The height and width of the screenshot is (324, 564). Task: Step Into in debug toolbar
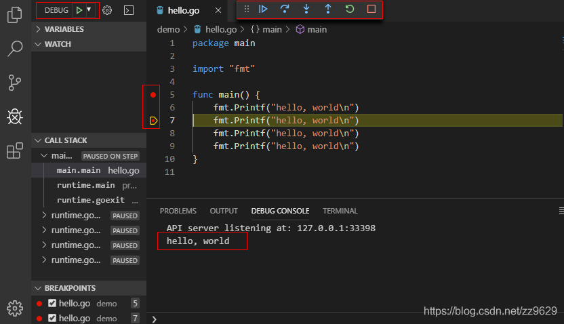point(306,9)
